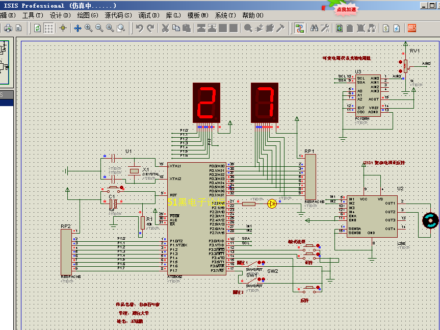Select the U3 PCF8591 converter chip
This screenshot has height=330, width=440.
368,96
